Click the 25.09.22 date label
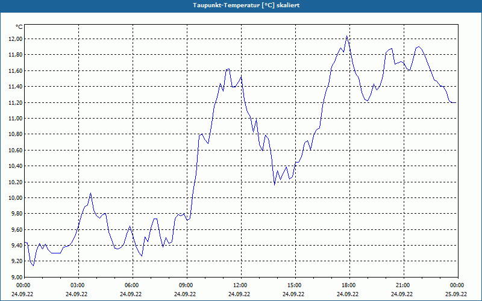The width and height of the screenshot is (482, 301). pyautogui.click(x=456, y=294)
